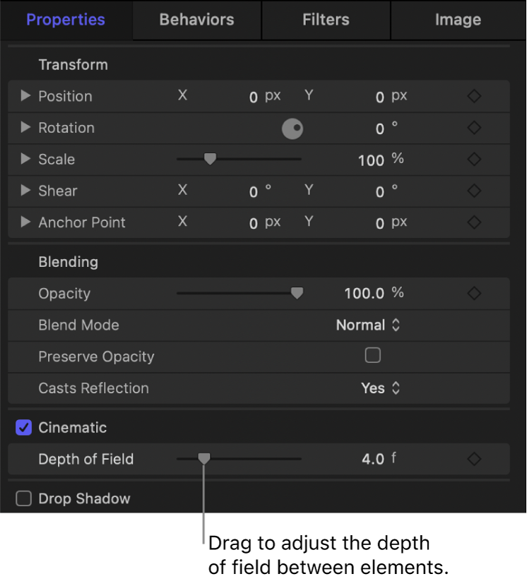Add a keyframe for Scale
The height and width of the screenshot is (586, 527).
(x=474, y=160)
